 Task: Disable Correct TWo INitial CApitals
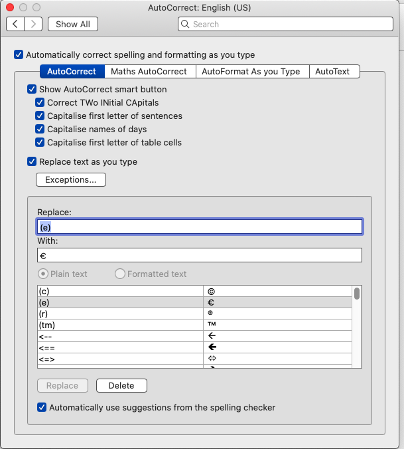tap(40, 102)
